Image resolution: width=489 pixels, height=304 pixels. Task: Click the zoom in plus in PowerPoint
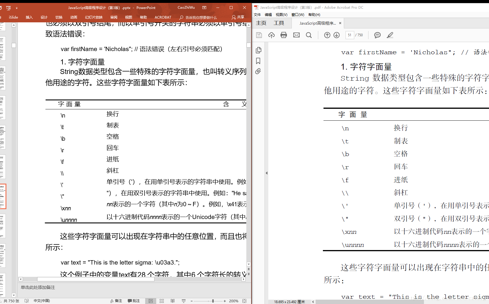(225, 301)
